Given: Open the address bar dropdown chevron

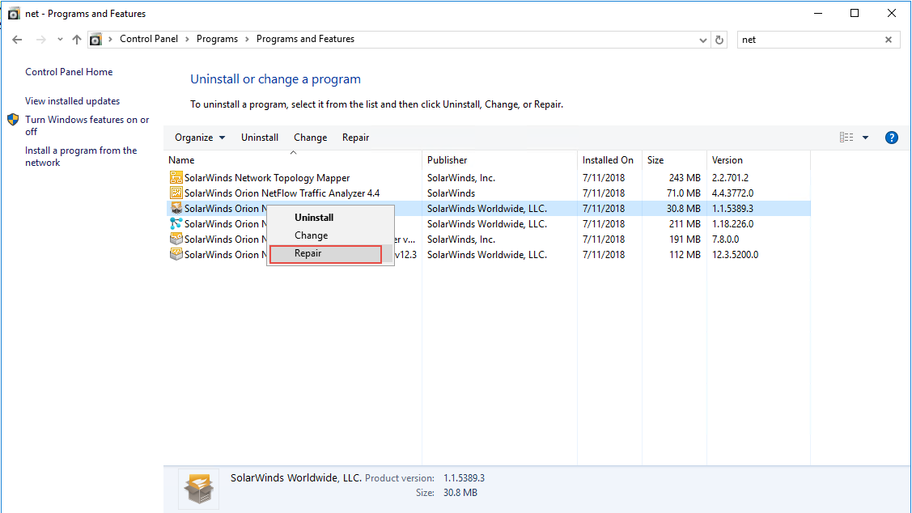Looking at the screenshot, I should [x=702, y=39].
